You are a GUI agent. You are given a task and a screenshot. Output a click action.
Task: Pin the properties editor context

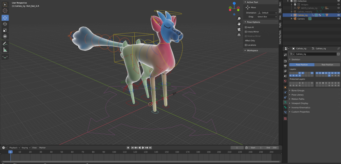tap(338, 49)
